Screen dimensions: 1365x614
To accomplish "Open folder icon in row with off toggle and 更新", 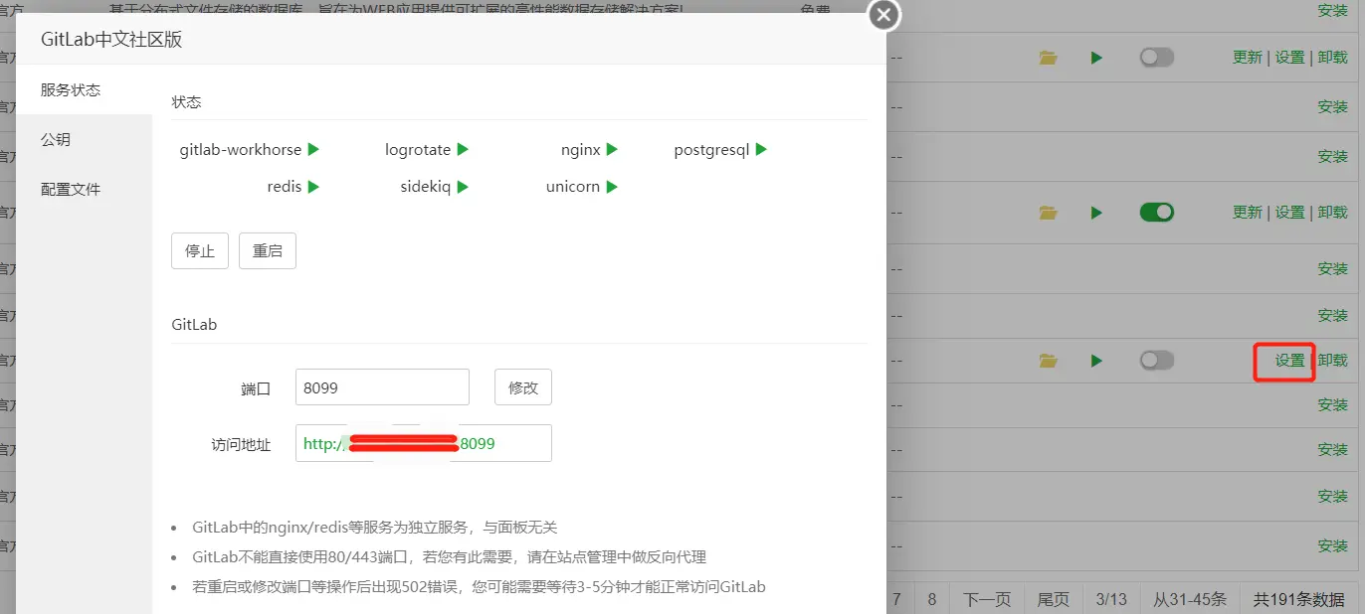I will [1048, 58].
